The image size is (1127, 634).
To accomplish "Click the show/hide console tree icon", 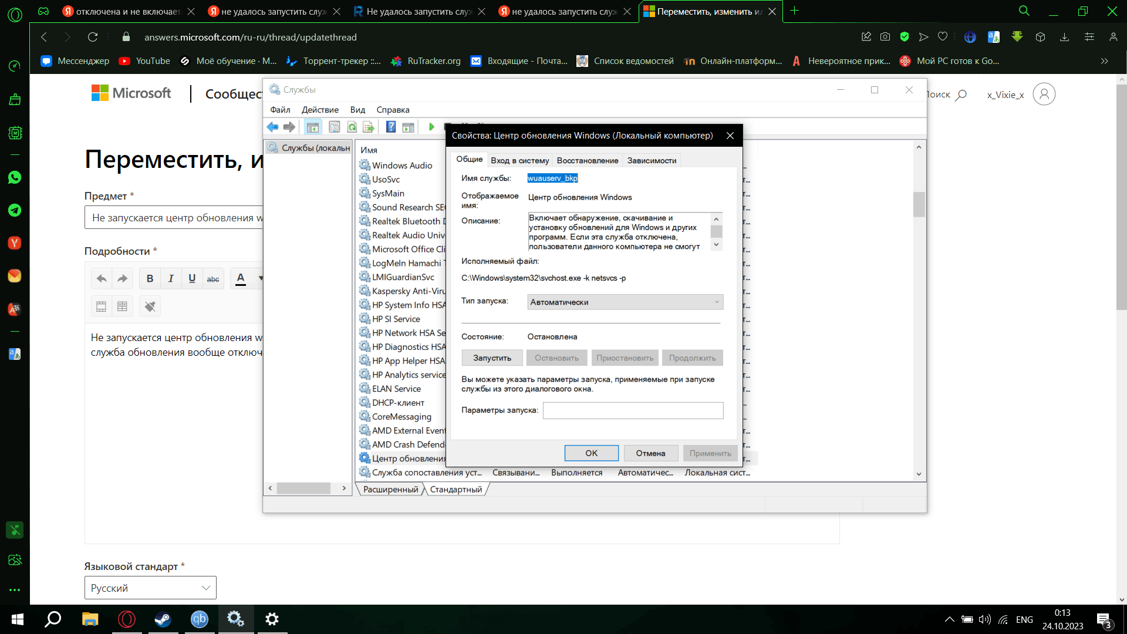I will click(x=313, y=127).
